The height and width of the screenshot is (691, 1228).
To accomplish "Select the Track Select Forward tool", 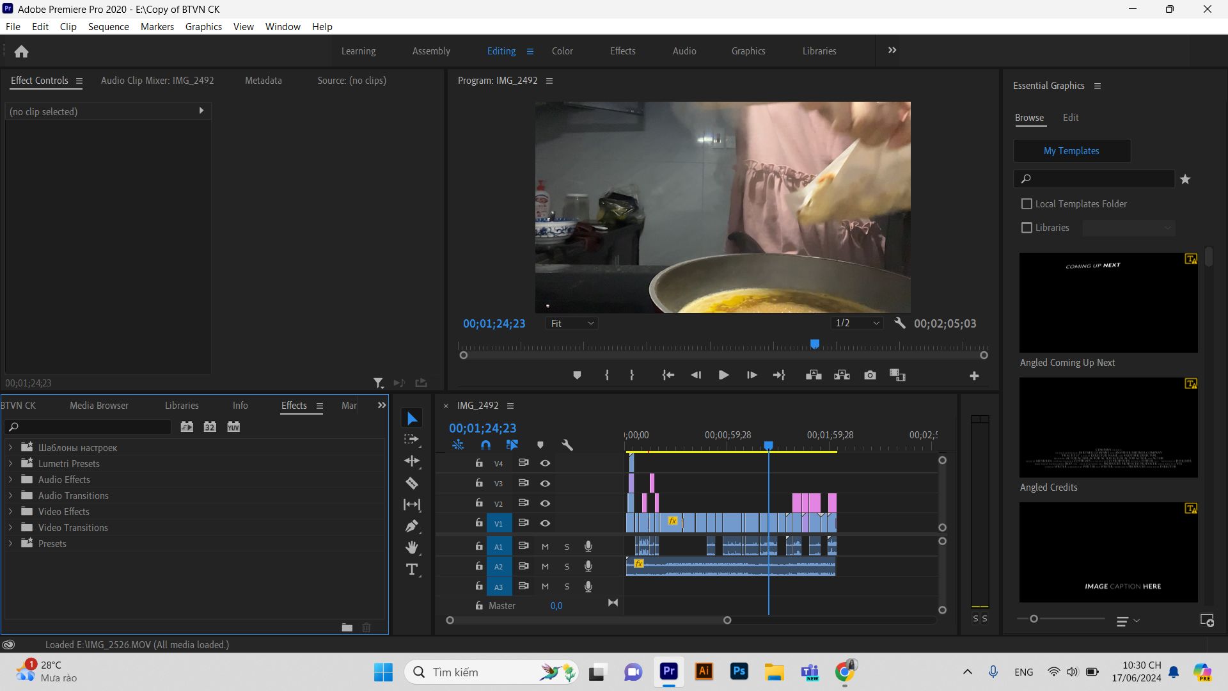I will [412, 440].
